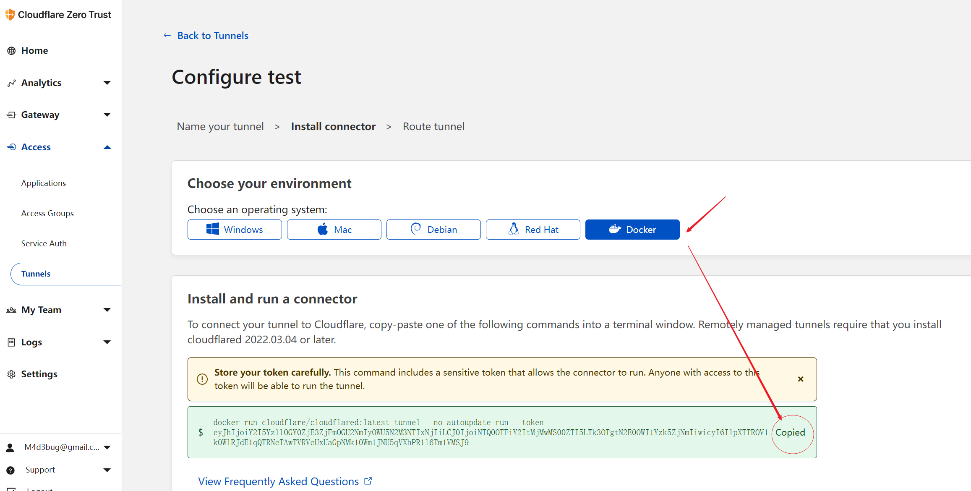Select the Mac operating system option

click(x=334, y=230)
